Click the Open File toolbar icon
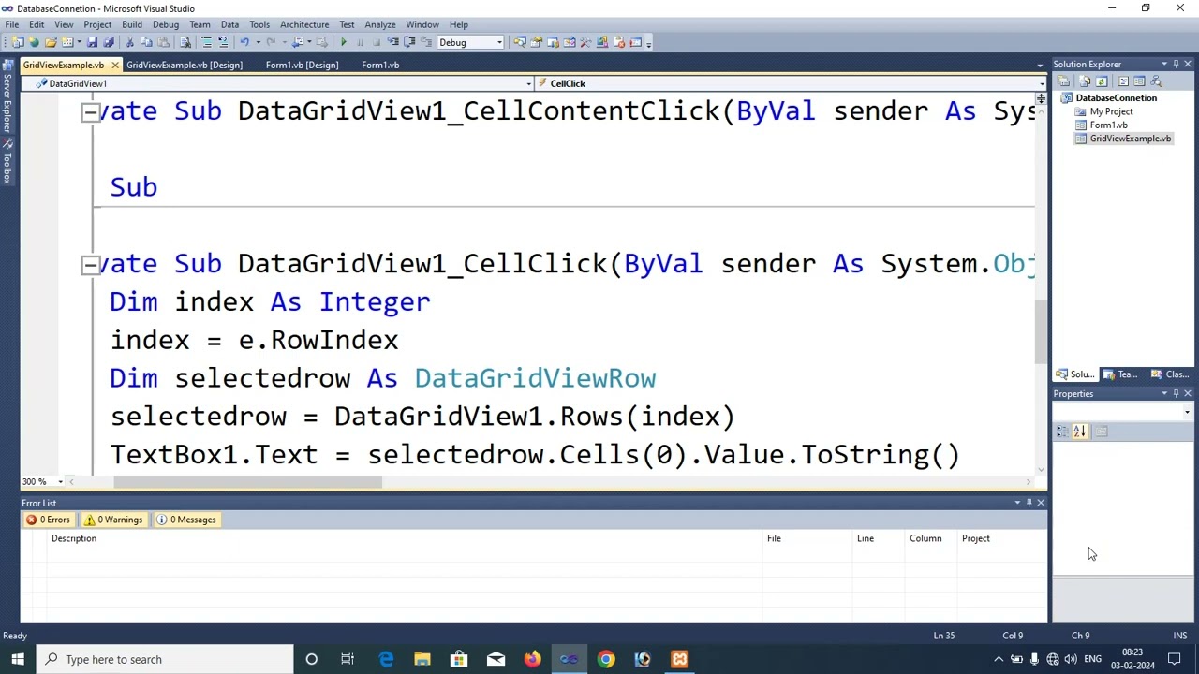 pyautogui.click(x=51, y=42)
